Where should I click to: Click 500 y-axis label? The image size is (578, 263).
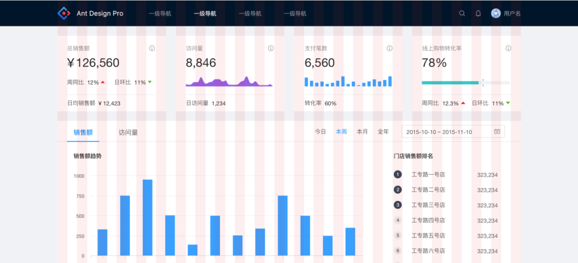point(80,216)
